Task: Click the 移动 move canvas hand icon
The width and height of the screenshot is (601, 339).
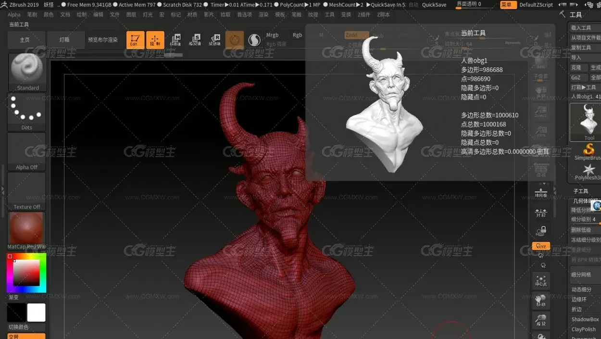Action: [x=541, y=301]
